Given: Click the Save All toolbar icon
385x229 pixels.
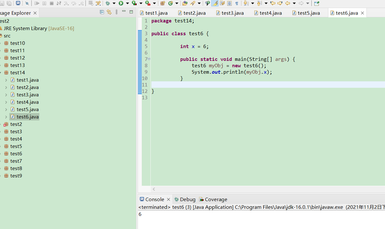Looking at the screenshot, I should 9,3.
